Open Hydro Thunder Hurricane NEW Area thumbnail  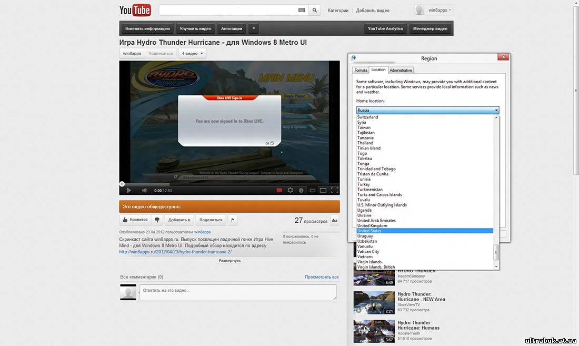(374, 303)
